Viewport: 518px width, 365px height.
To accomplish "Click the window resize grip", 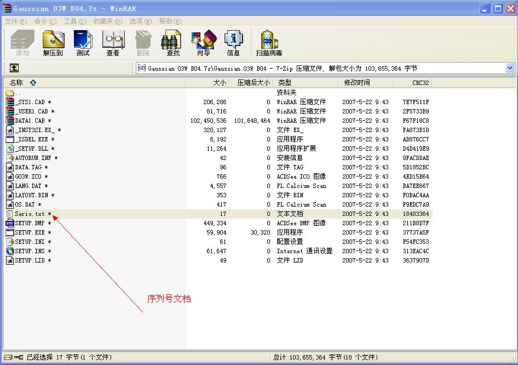I will 513,359.
